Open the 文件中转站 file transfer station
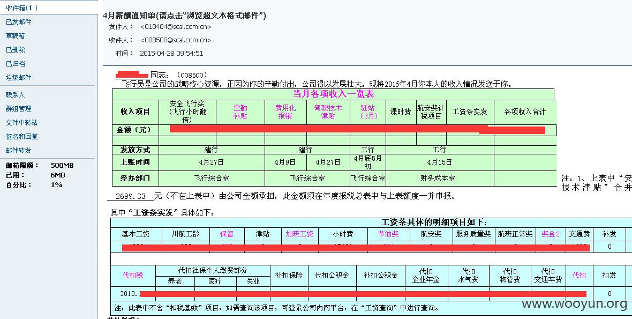 click(22, 123)
